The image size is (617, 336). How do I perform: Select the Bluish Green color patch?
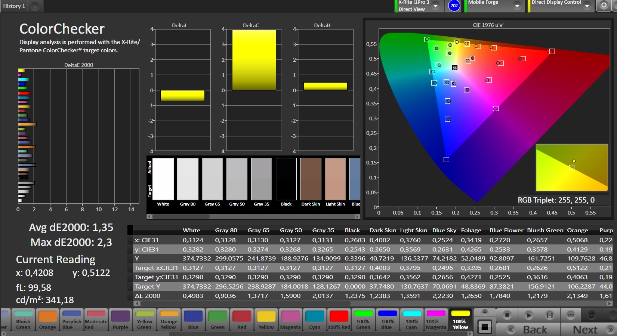23,320
